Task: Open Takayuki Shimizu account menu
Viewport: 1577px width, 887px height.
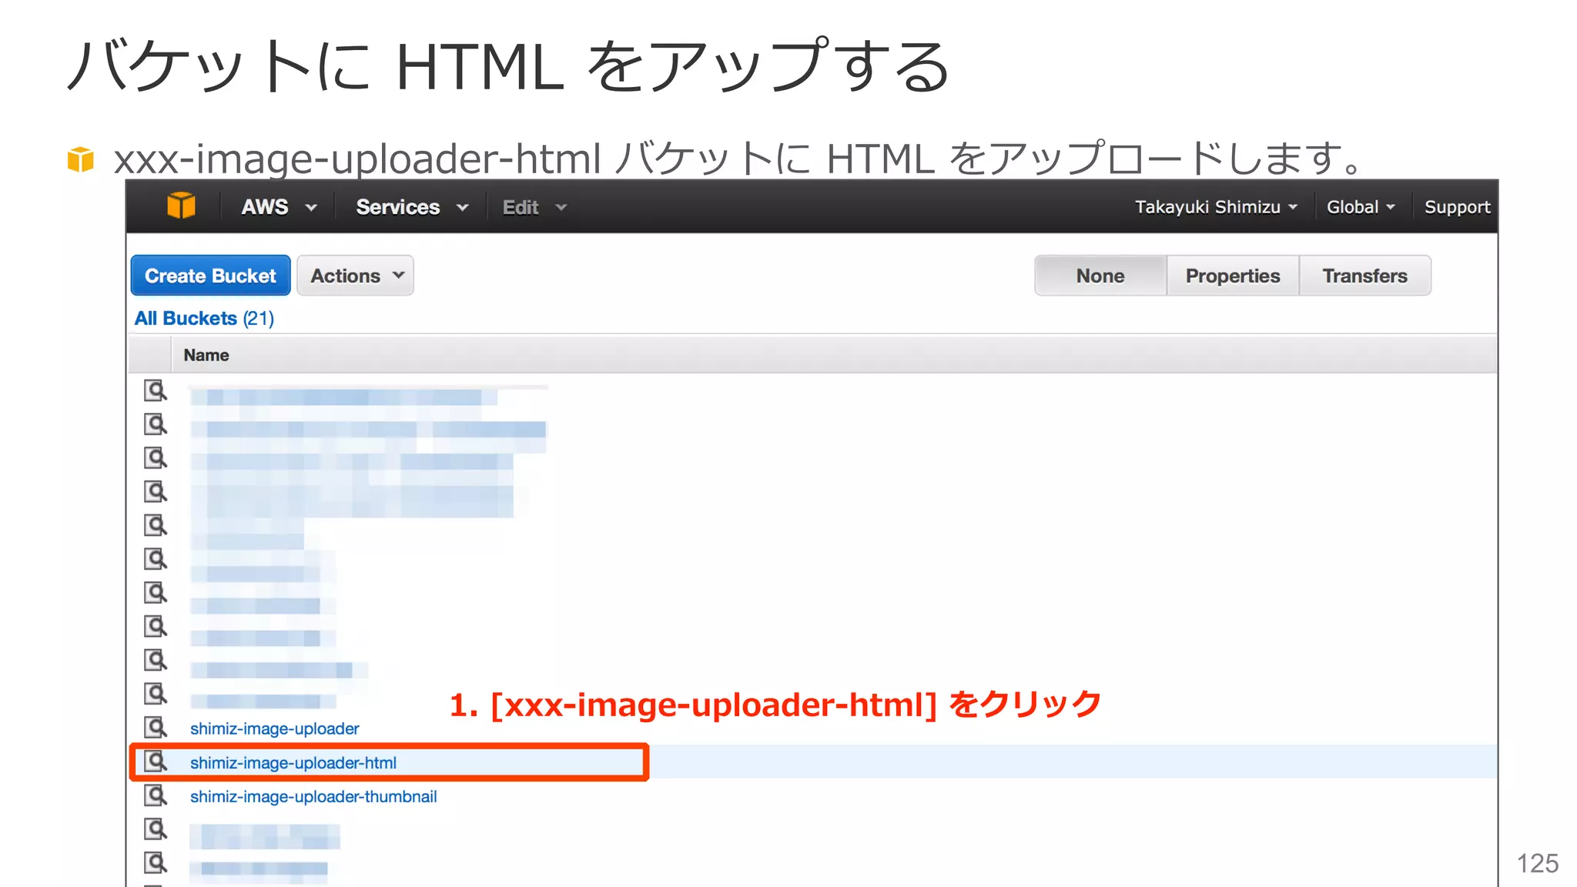Action: coord(1216,207)
